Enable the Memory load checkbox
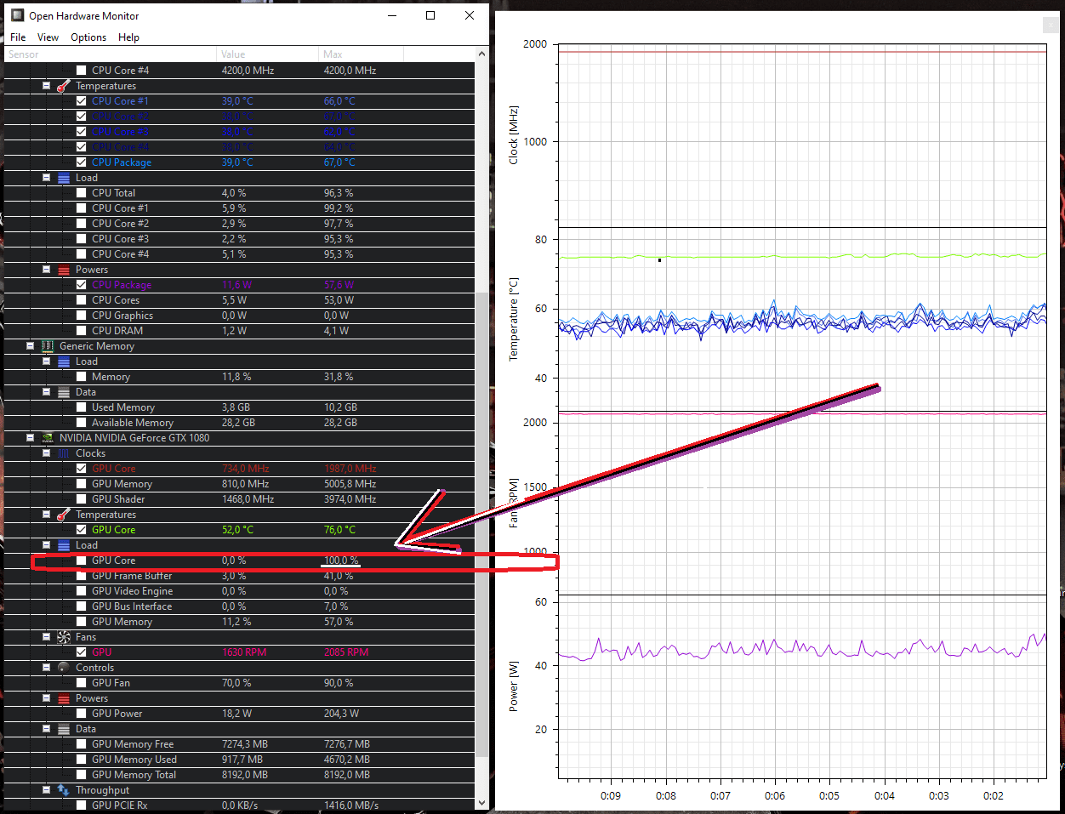 pos(82,377)
